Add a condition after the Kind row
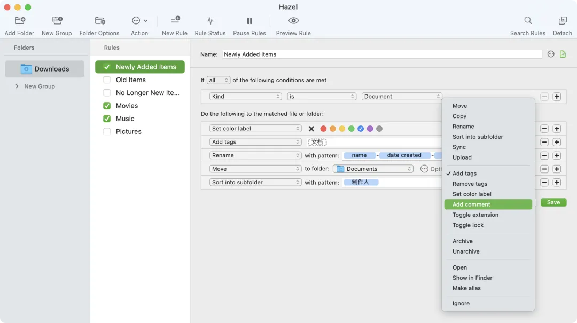Image resolution: width=577 pixels, height=323 pixels. [557, 97]
